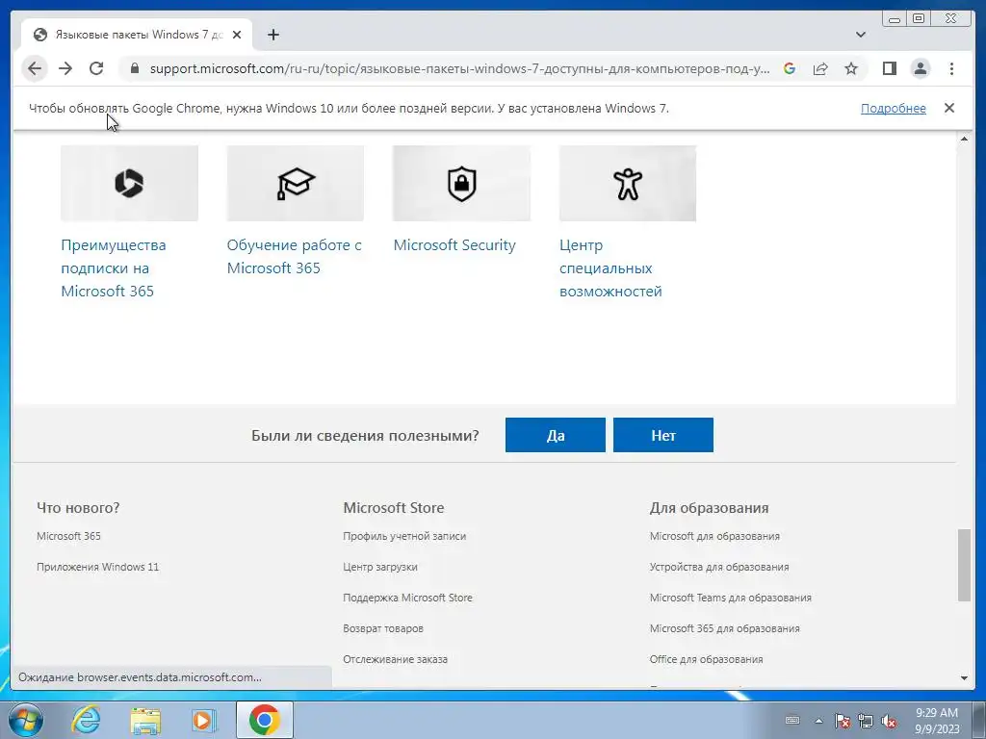The image size is (986, 739).
Task: Open the on-screen keyboard tray icon
Action: [792, 720]
